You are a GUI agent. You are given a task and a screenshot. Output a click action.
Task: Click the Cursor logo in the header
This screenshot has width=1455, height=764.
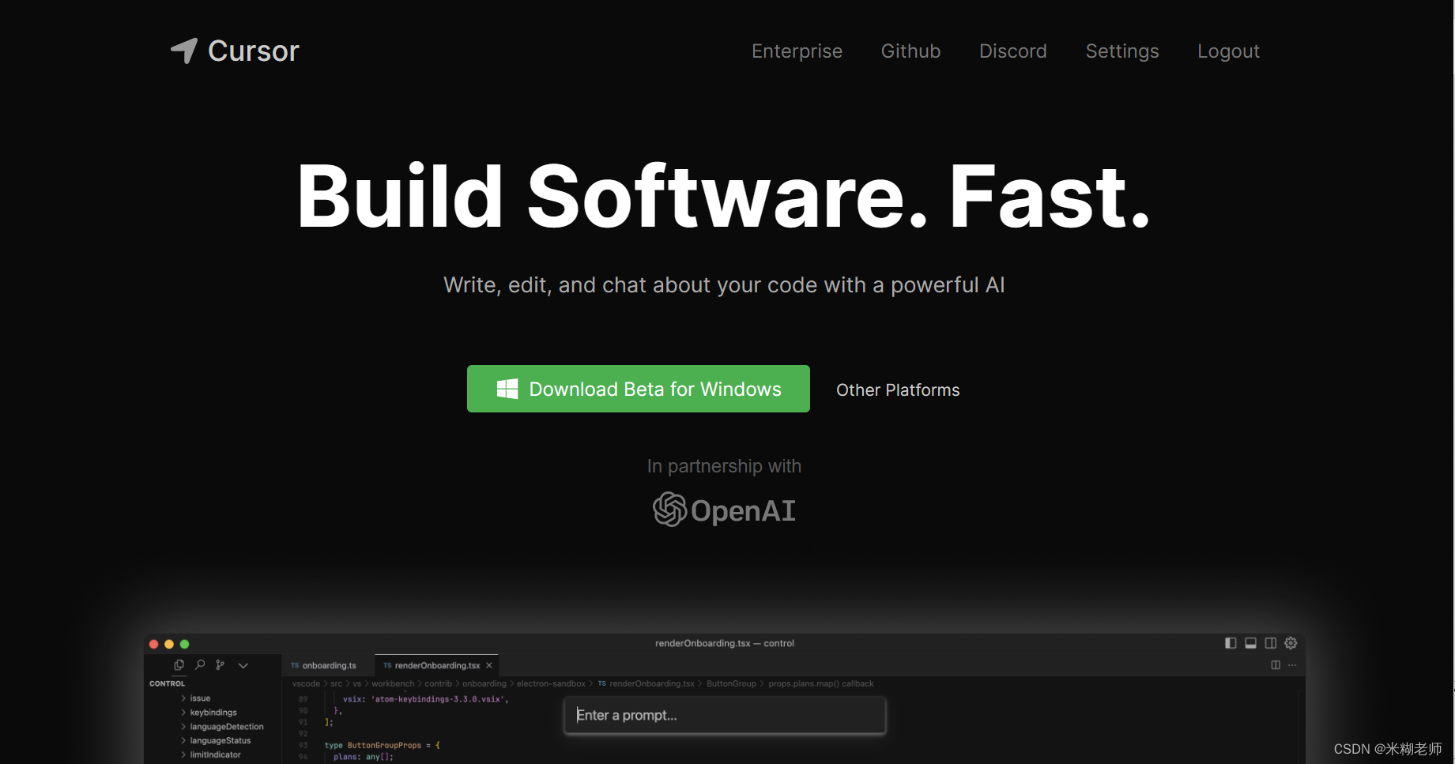click(235, 51)
